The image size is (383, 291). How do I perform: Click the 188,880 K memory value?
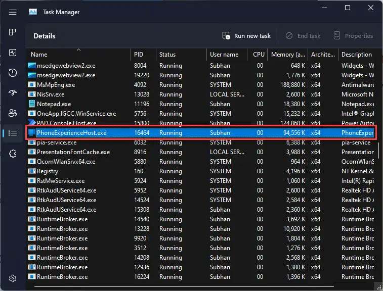click(292, 85)
